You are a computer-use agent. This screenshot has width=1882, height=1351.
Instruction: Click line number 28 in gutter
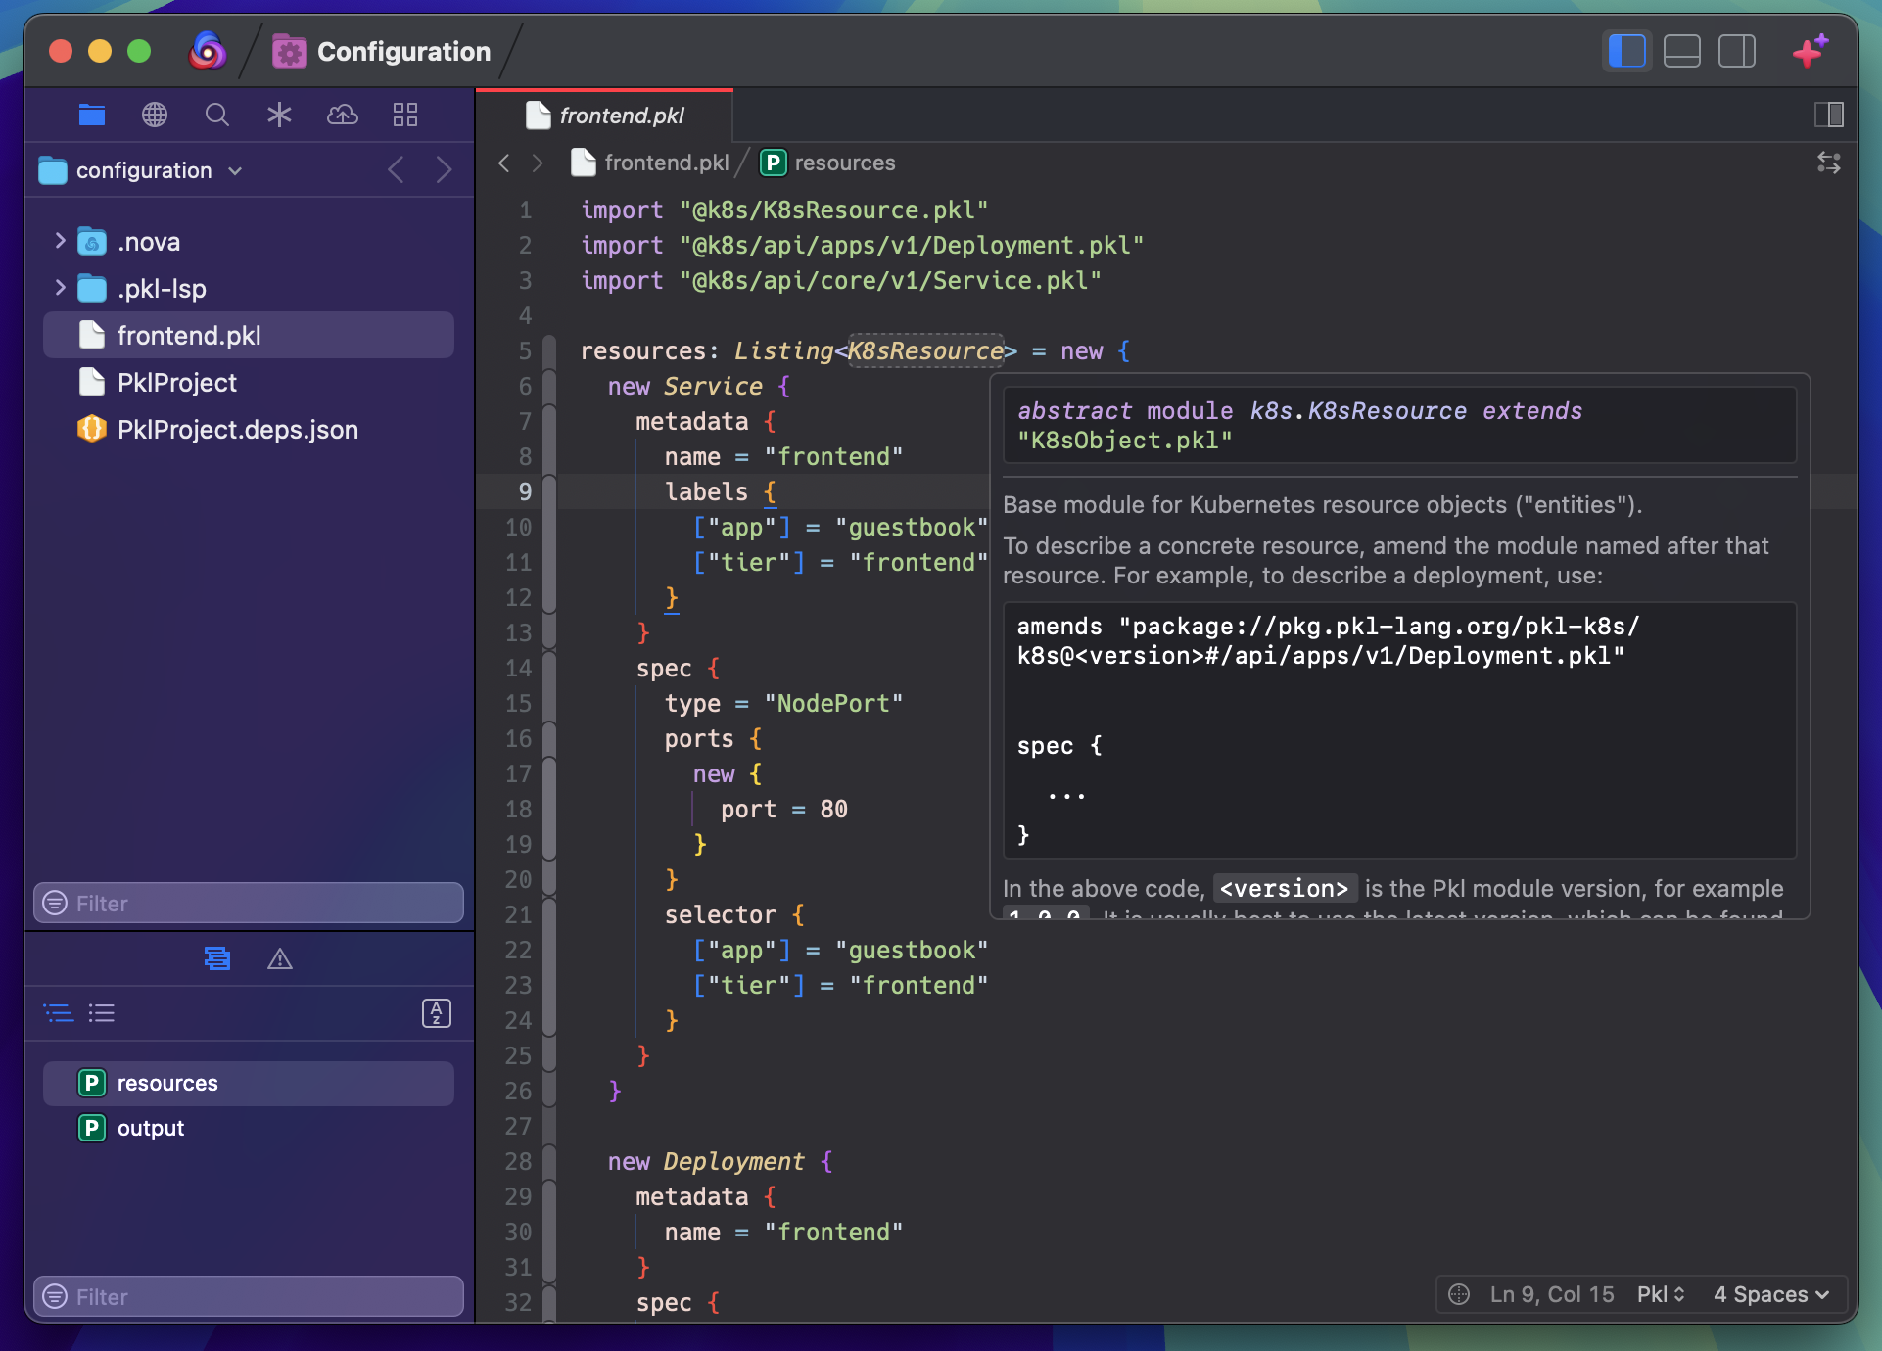[x=518, y=1162]
